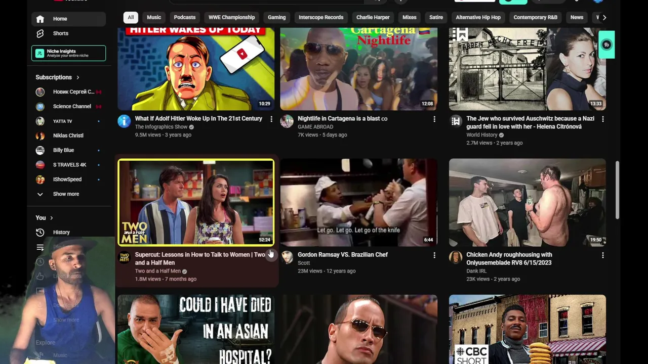The width and height of the screenshot is (648, 364).
Task: Show next filter chips arrow
Action: click(x=604, y=17)
